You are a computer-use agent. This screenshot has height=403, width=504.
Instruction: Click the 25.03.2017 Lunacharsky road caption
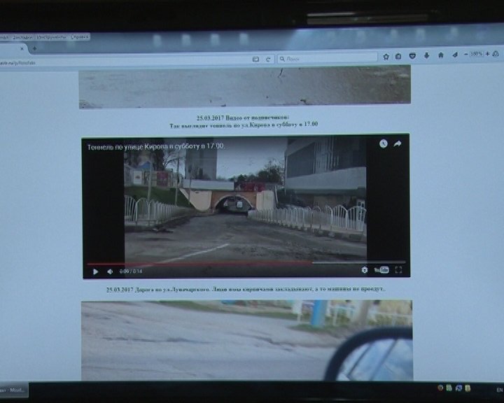pyautogui.click(x=246, y=289)
